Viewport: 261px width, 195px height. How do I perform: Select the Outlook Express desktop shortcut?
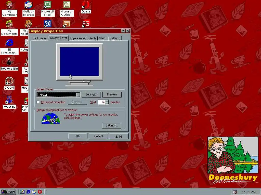[x=29, y=8]
